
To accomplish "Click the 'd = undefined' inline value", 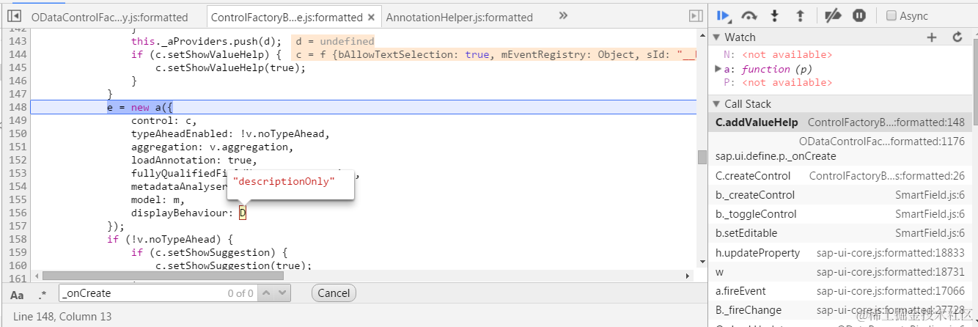I will point(335,42).
